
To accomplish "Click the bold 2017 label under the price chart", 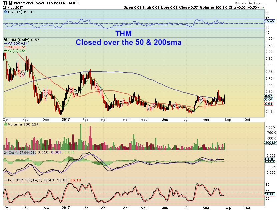I will click(66, 119).
